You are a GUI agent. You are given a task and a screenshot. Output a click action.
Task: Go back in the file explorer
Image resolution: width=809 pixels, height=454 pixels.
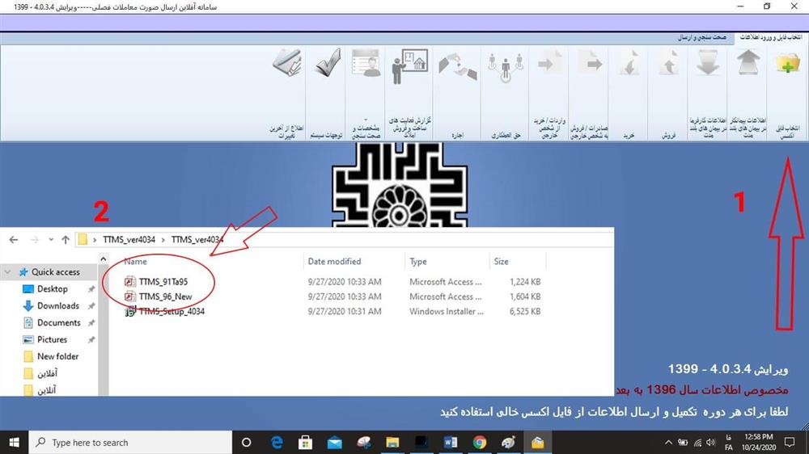pos(14,240)
